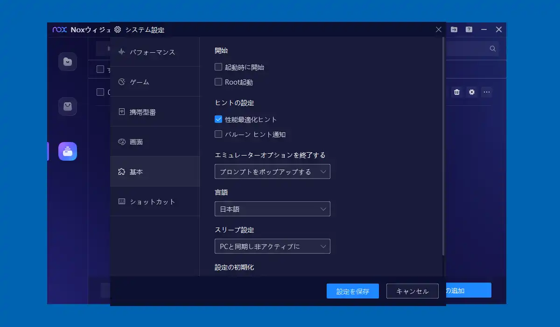Open the shopping bag sidebar icon in Nox

pos(68,107)
